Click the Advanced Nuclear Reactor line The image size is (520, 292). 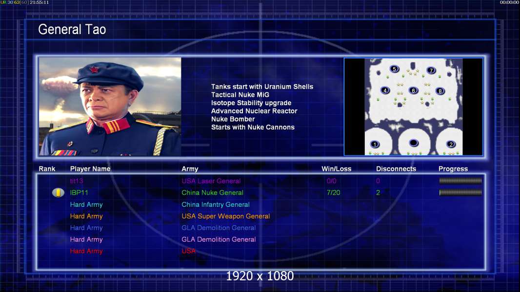254,111
